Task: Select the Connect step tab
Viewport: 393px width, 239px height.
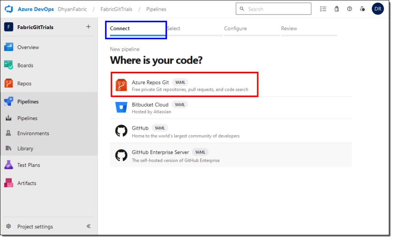Action: click(120, 28)
